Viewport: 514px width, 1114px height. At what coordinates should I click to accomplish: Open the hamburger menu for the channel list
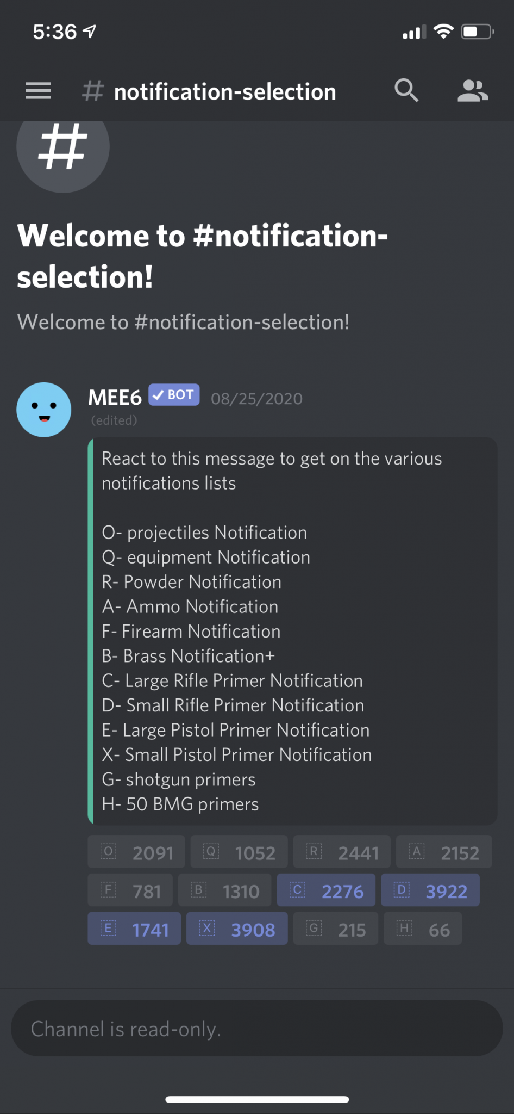(x=38, y=91)
